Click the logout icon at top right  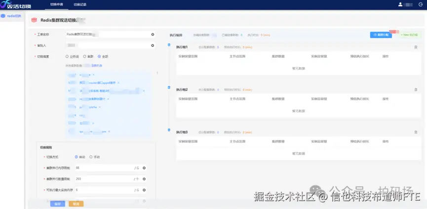coord(421,4)
